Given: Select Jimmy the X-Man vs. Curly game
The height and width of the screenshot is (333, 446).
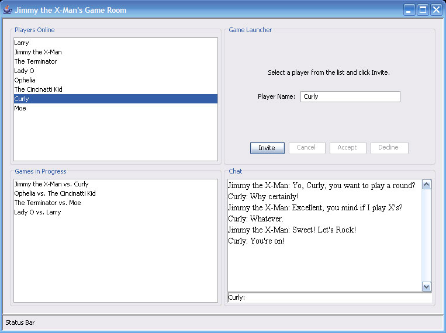Looking at the screenshot, I should [51, 184].
